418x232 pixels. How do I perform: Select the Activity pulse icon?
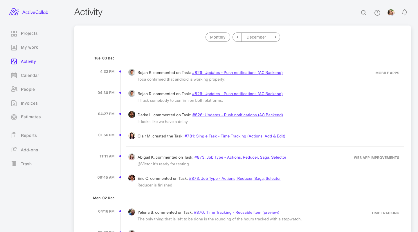[x=14, y=61]
